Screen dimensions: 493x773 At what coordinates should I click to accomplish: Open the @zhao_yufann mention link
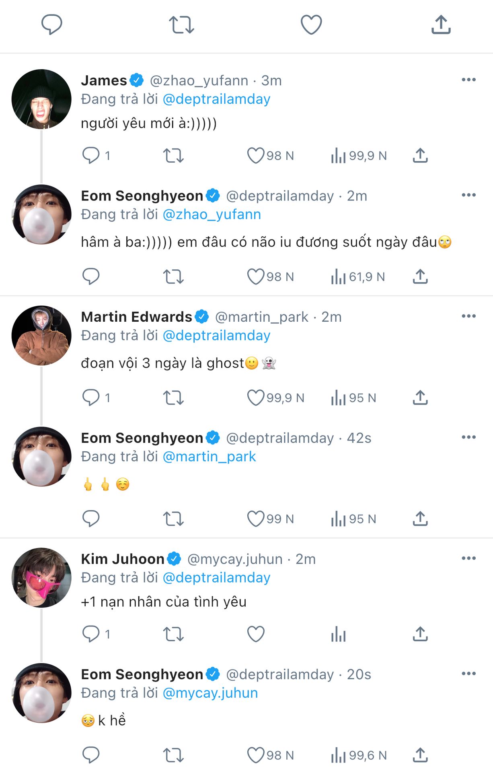pos(212,215)
